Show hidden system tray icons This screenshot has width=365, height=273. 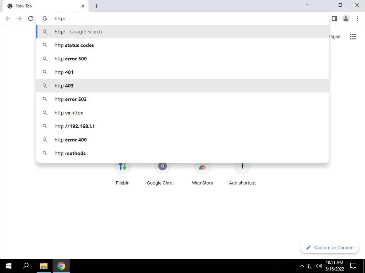[302, 266]
